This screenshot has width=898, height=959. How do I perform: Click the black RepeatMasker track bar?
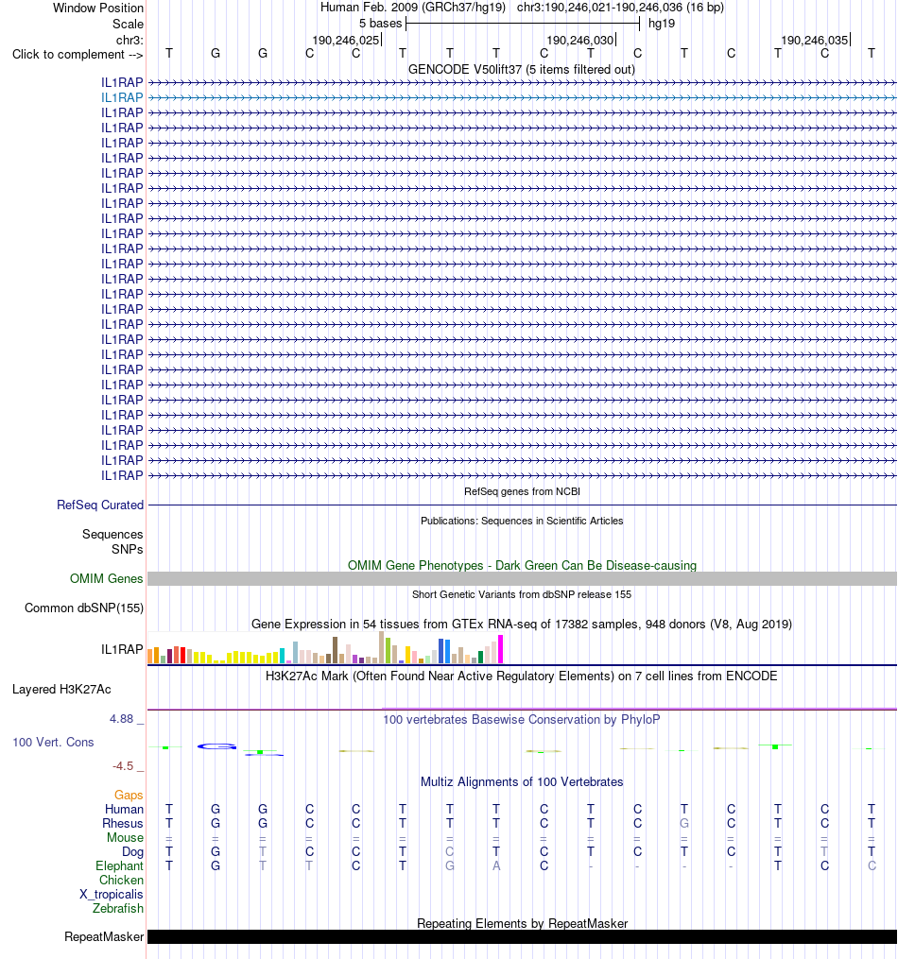coord(523,937)
